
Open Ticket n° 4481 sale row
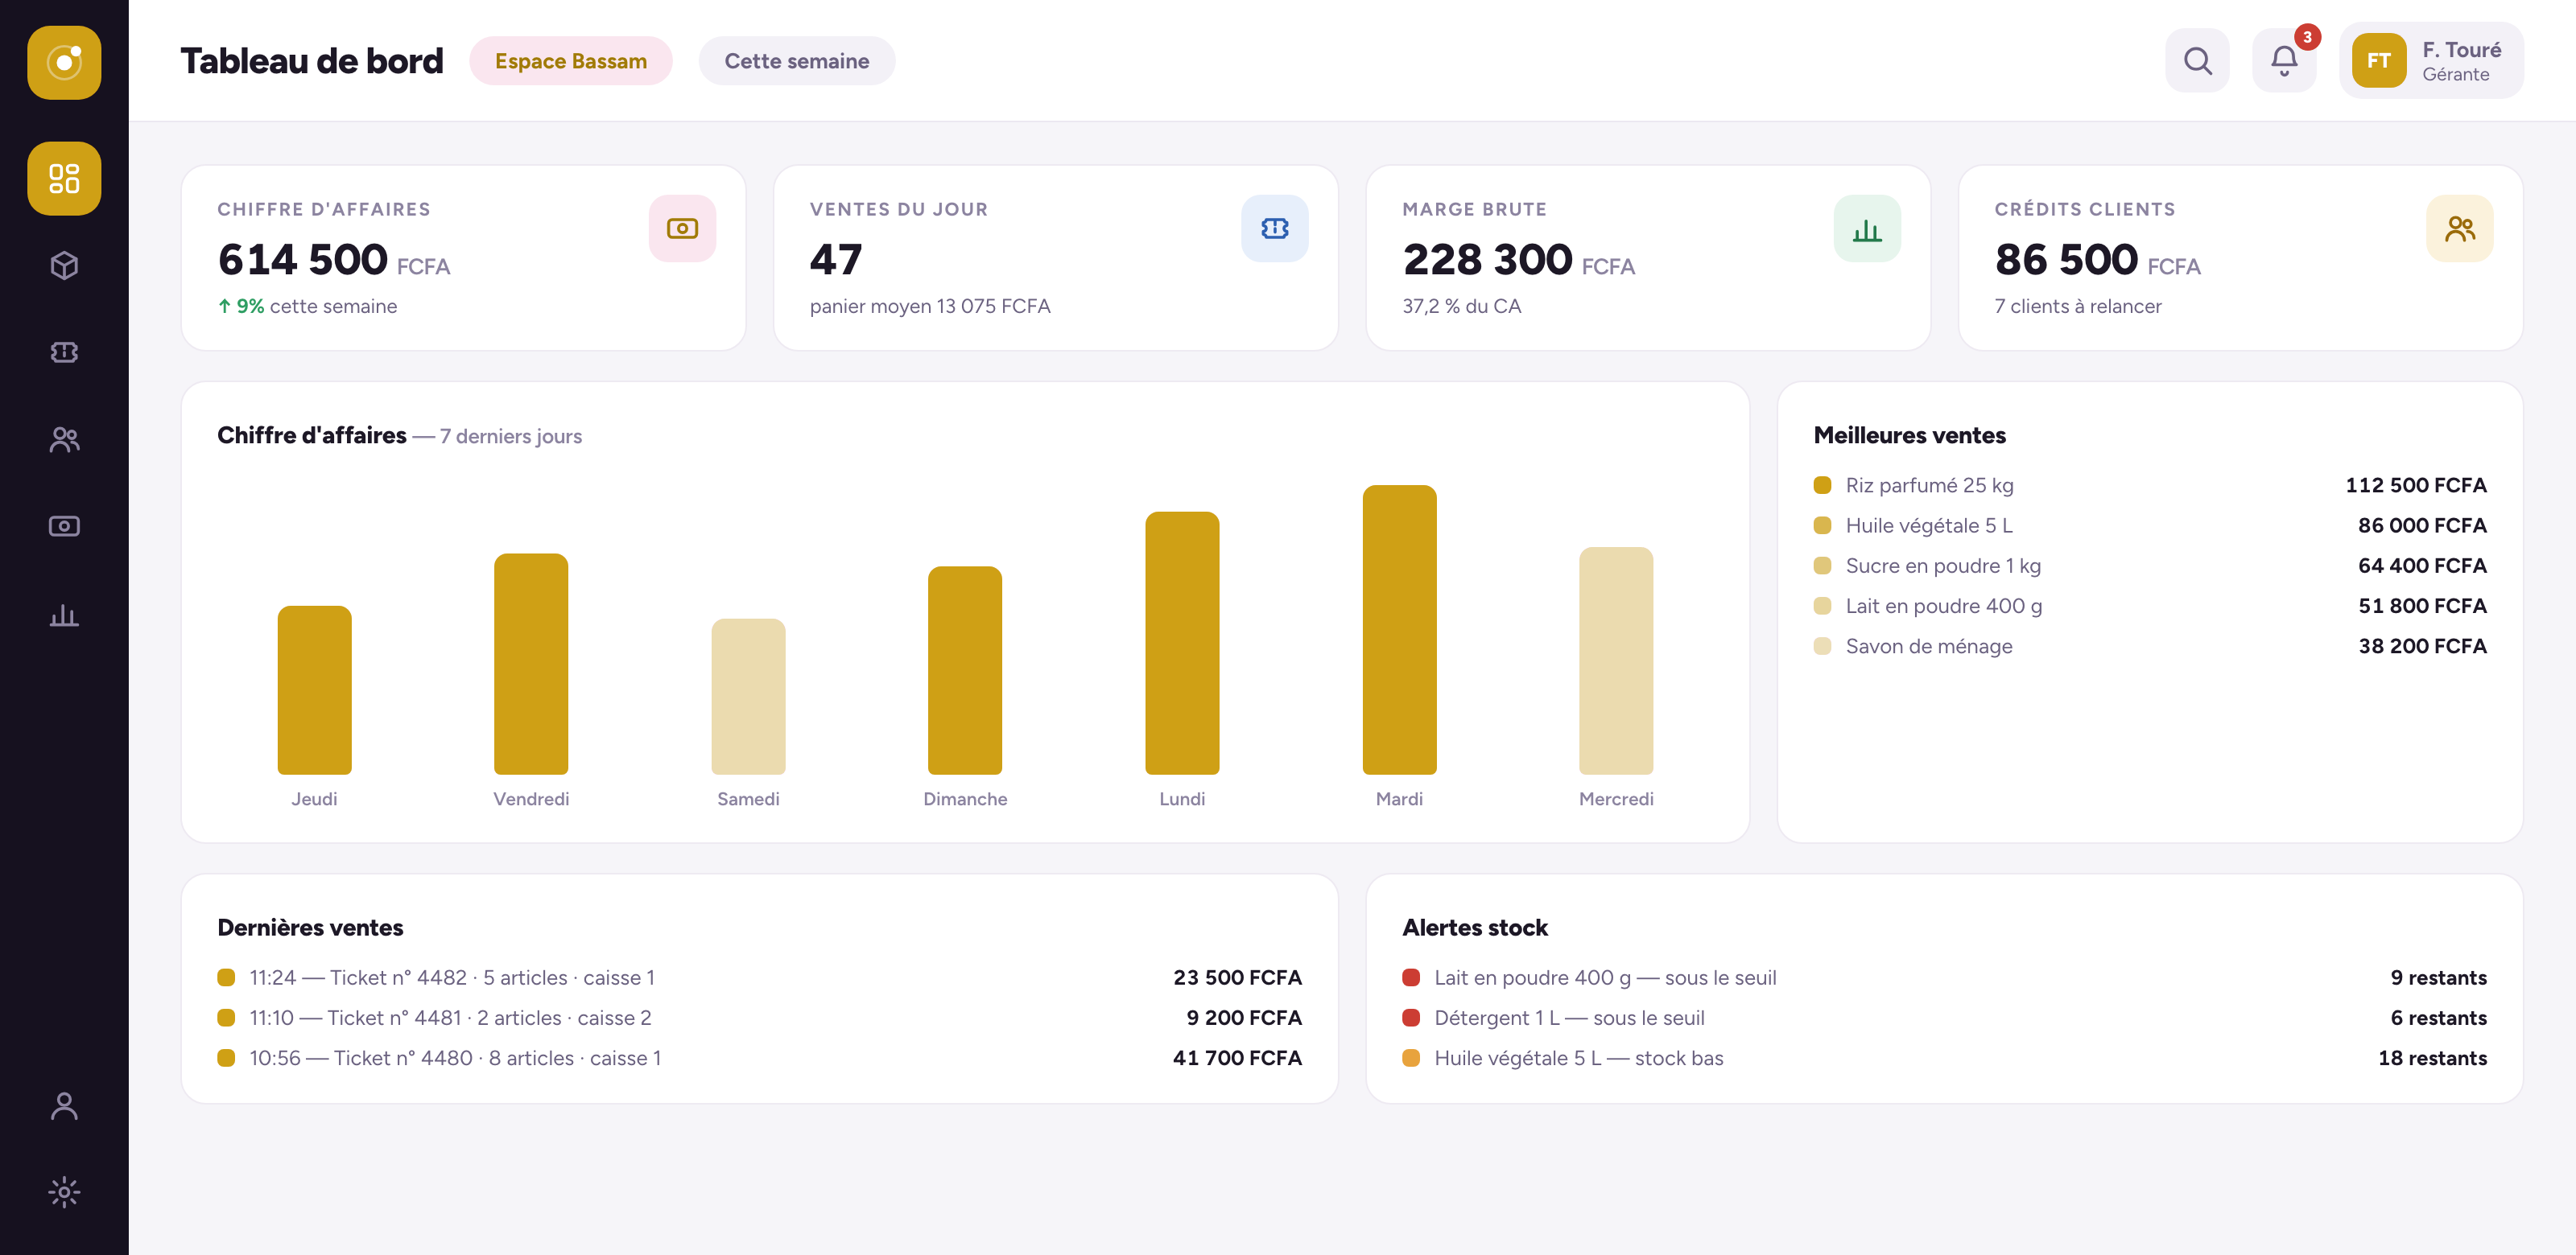click(759, 1017)
